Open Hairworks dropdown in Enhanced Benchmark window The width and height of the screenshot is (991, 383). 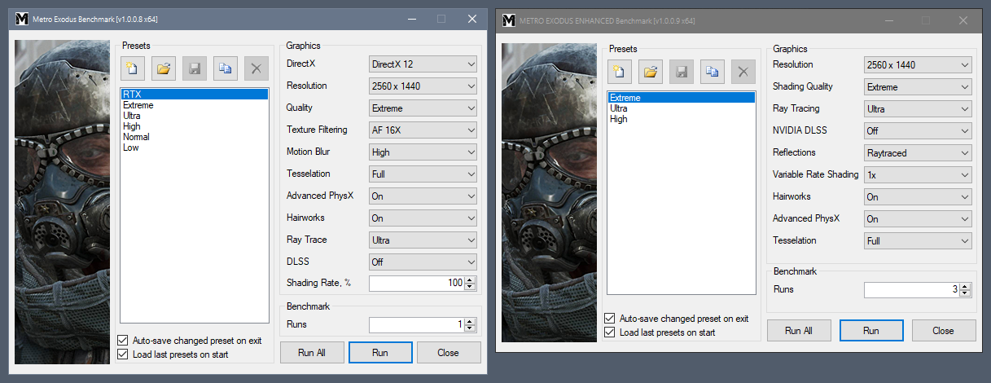click(x=918, y=196)
